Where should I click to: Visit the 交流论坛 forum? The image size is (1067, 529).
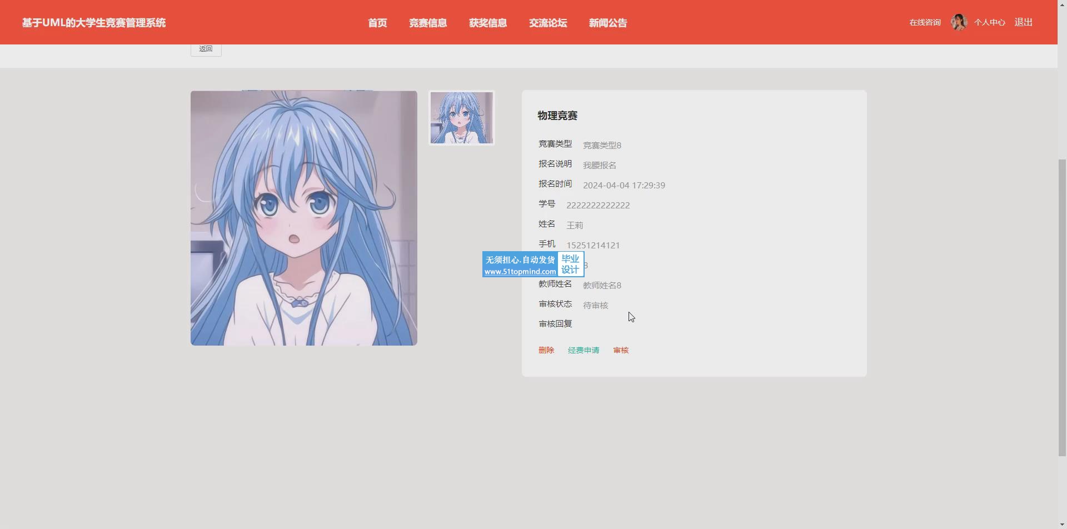(548, 23)
